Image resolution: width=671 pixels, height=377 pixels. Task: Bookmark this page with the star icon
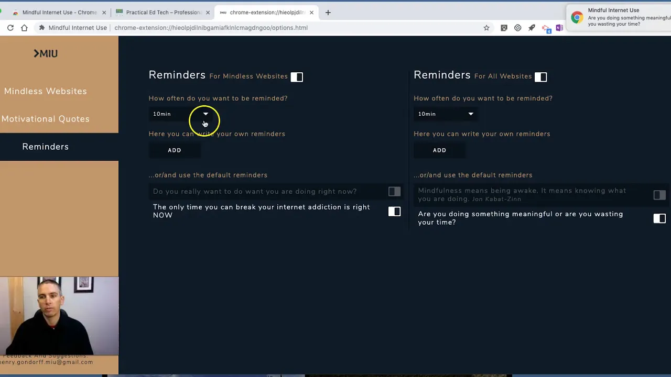pyautogui.click(x=486, y=28)
